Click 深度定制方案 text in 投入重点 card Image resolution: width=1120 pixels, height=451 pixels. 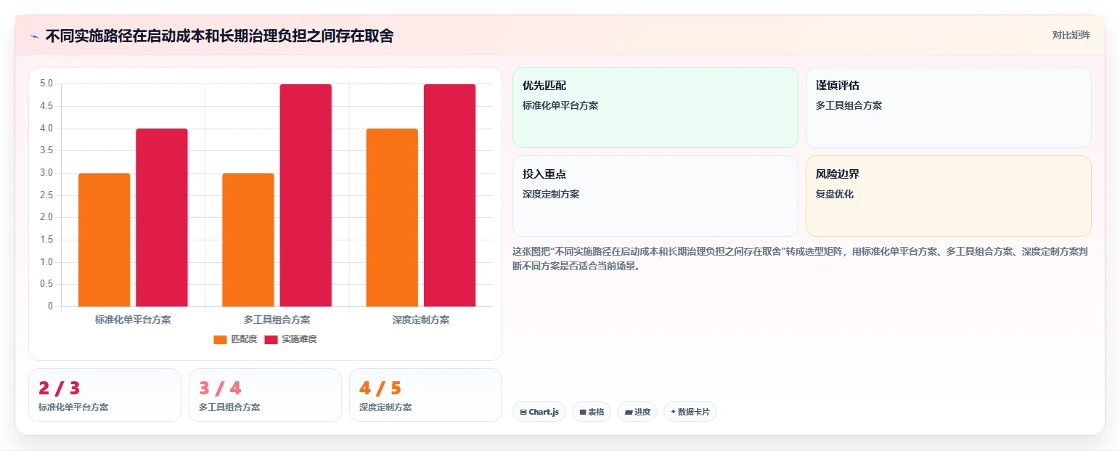tap(551, 195)
